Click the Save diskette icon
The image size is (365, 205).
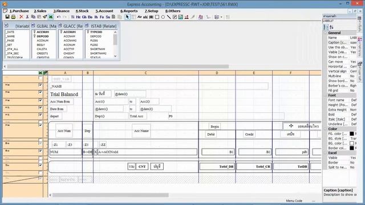pos(7,17)
